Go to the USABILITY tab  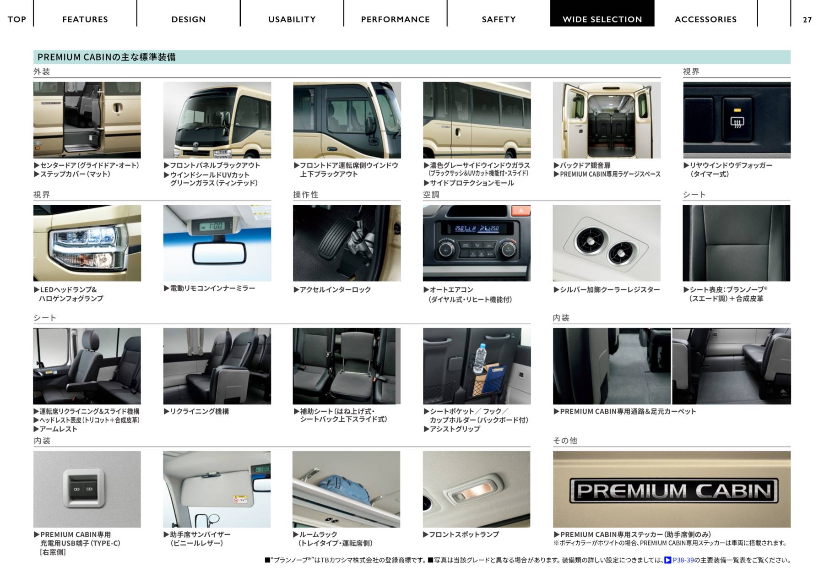292,19
